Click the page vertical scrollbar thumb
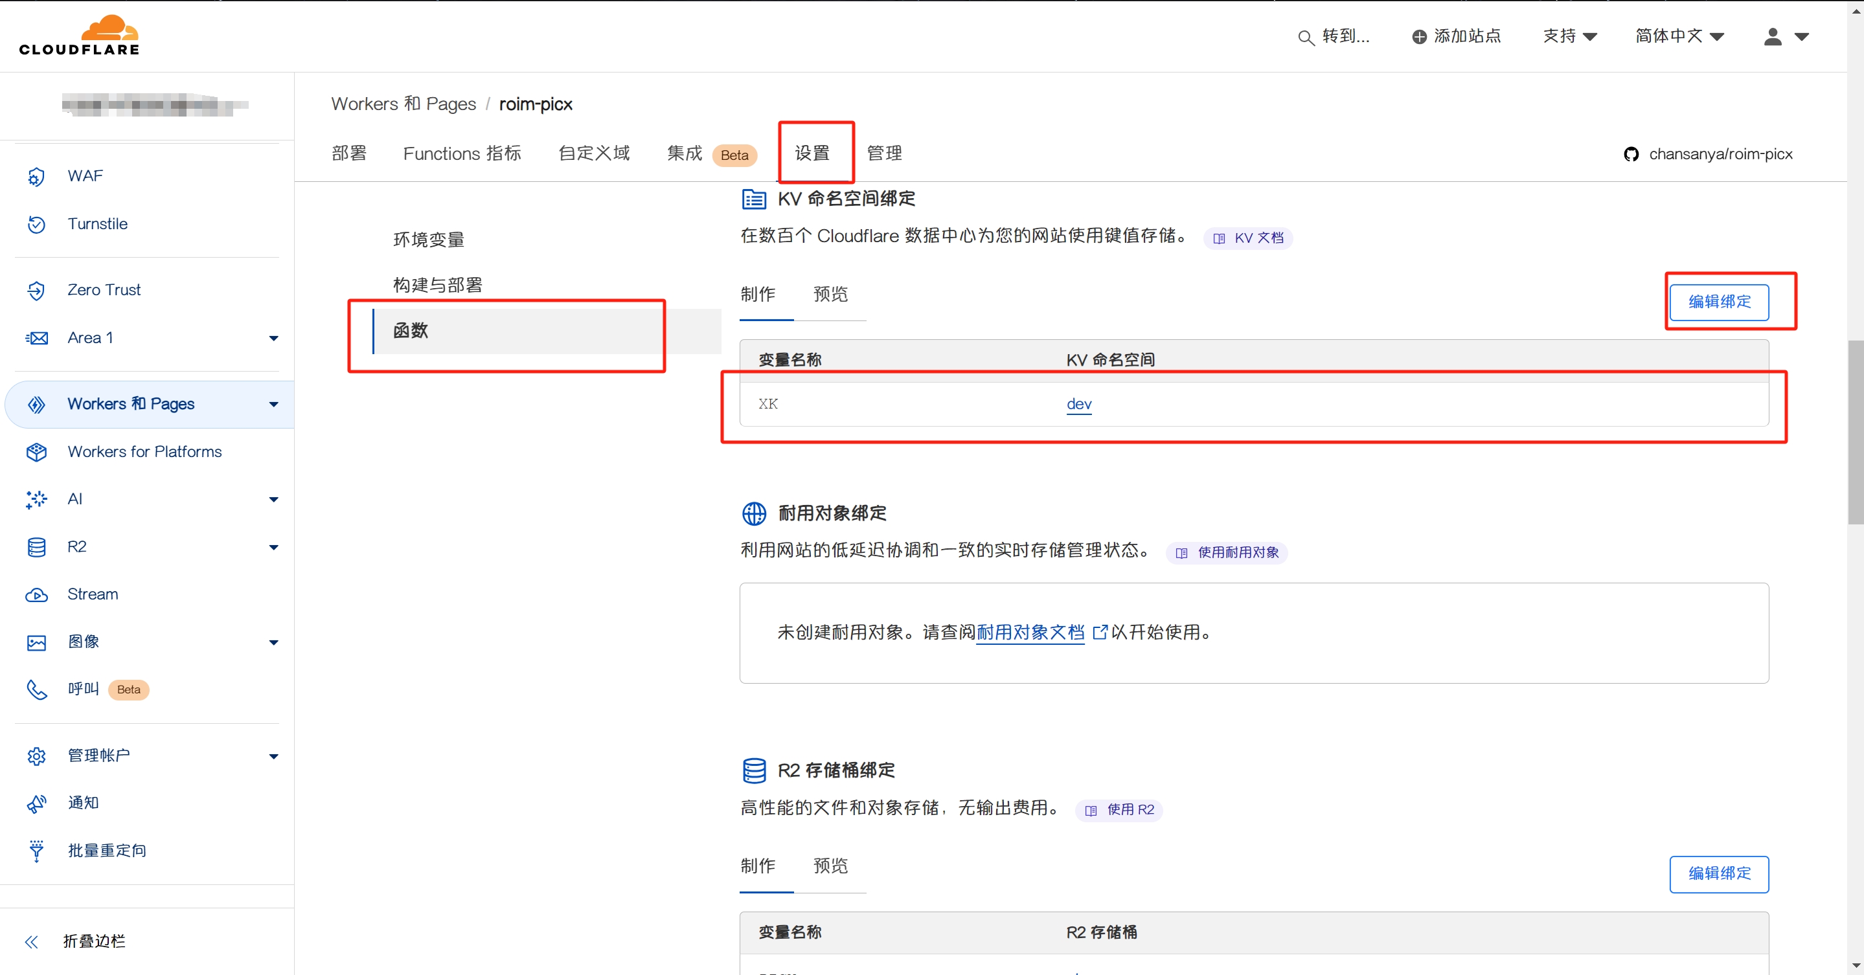The height and width of the screenshot is (975, 1864). [x=1856, y=431]
